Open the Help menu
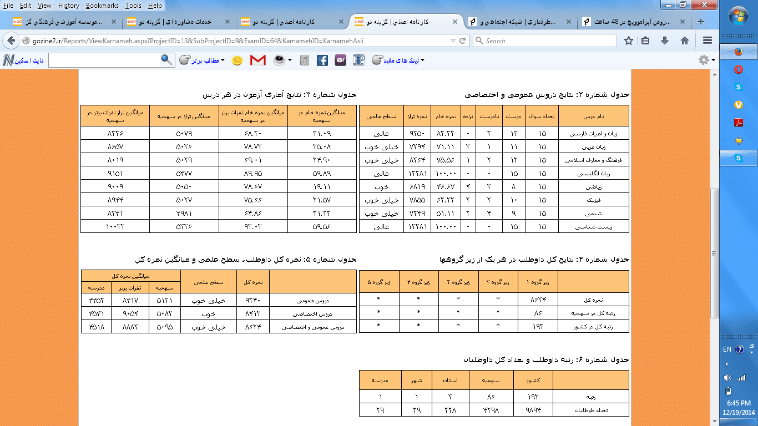 click(155, 6)
